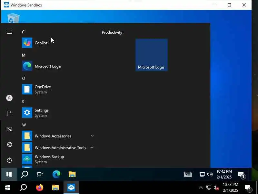Click the Power icon in Start sidebar
Image resolution: width=258 pixels, height=194 pixels.
(9, 160)
